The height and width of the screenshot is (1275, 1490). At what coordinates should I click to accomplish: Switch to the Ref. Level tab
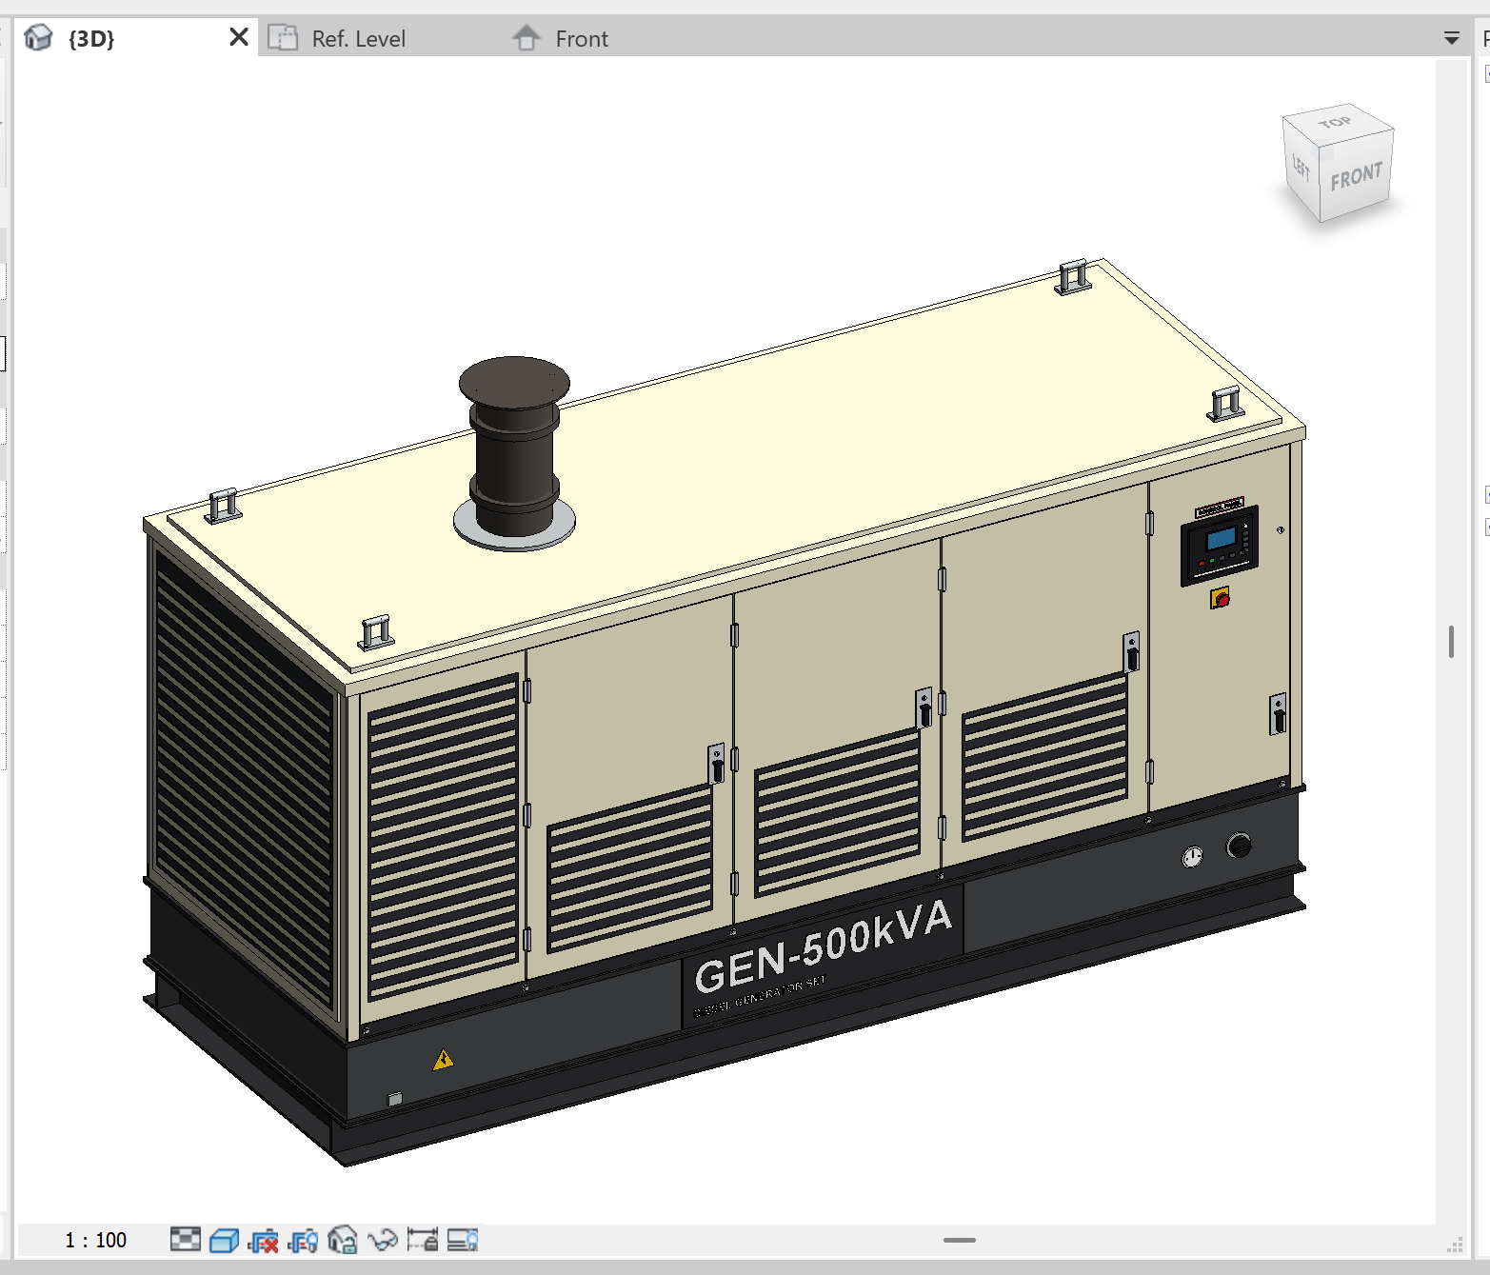[x=358, y=38]
